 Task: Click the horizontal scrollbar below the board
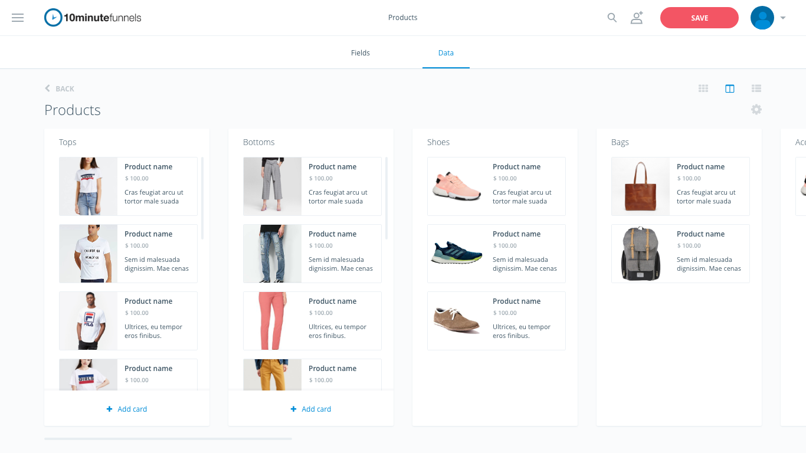[x=168, y=438]
